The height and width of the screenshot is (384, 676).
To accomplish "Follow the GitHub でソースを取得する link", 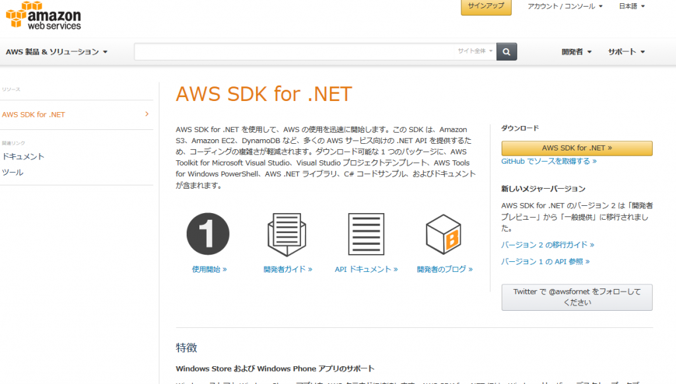I will coord(549,161).
